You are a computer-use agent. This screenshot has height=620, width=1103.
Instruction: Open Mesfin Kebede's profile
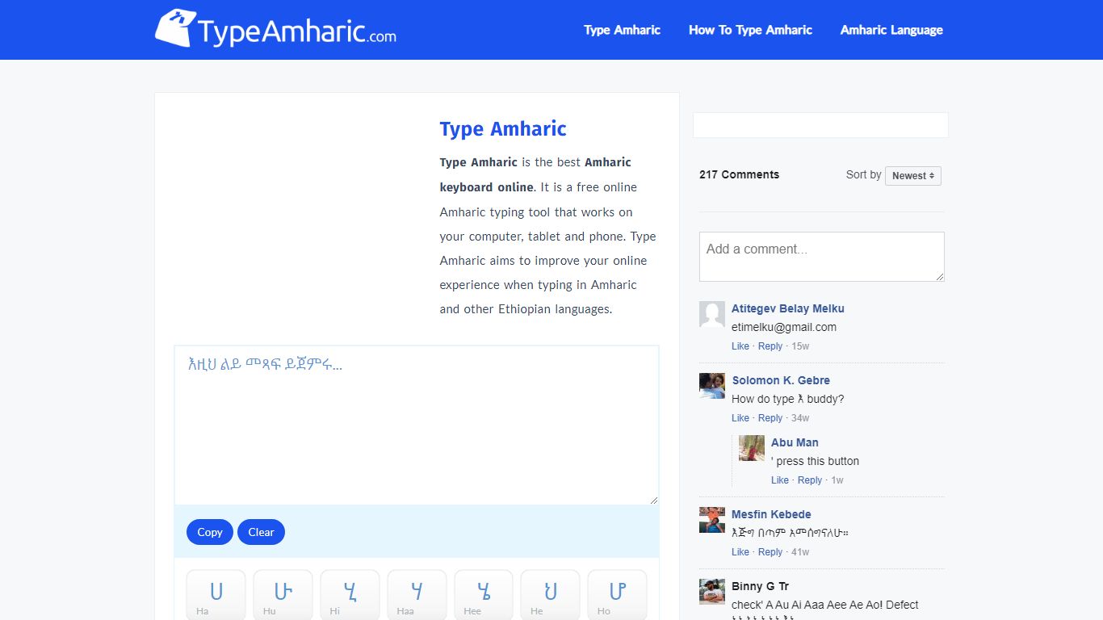(x=771, y=514)
